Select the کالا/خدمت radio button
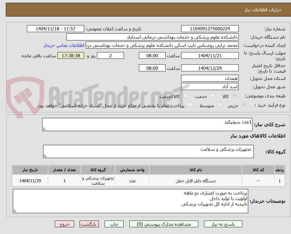The height and width of the screenshot is (234, 291). pyautogui.click(x=185, y=96)
